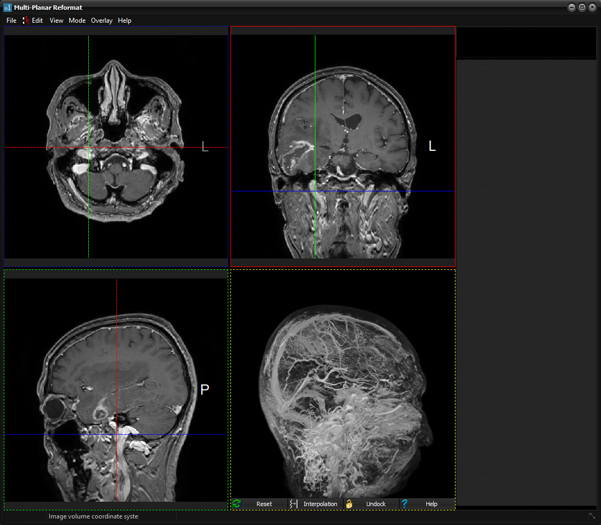Open the Help menu in menu bar

[124, 21]
